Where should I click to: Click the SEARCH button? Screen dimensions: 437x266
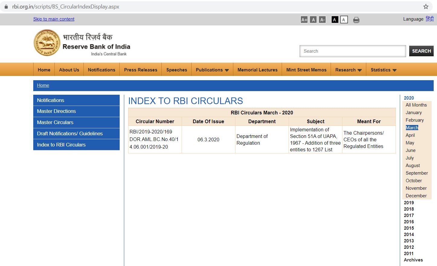(421, 51)
